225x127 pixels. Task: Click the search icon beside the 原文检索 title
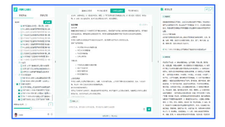[162, 9]
